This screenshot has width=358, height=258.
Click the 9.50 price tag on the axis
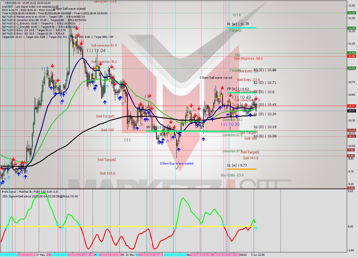(352, 188)
